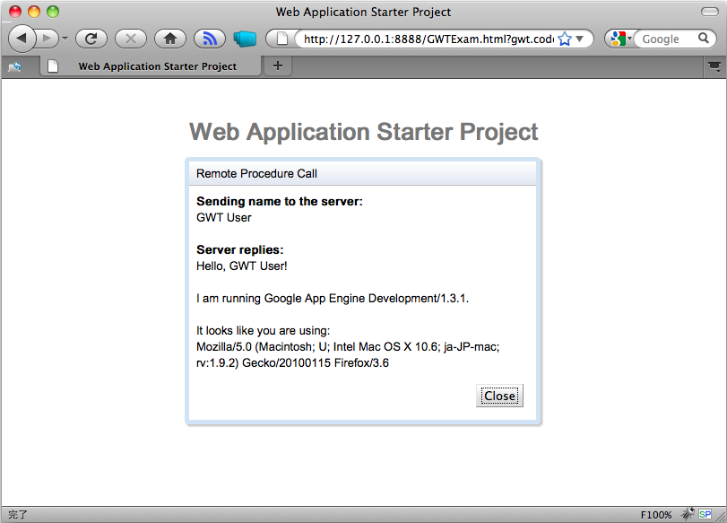Click the Stop loading button
This screenshot has width=727, height=523.
(130, 39)
